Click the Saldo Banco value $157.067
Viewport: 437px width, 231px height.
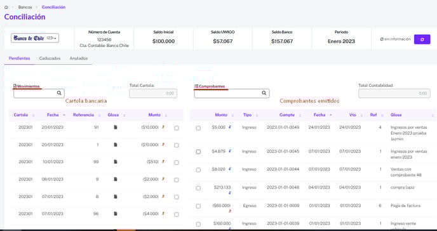(282, 41)
